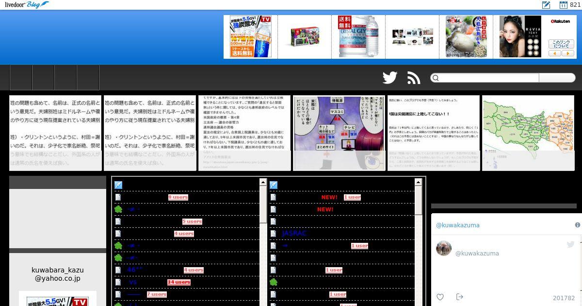Viewport: 582px width, 306px height.
Task: Click the Twitter widget info icon
Action: tap(578, 225)
